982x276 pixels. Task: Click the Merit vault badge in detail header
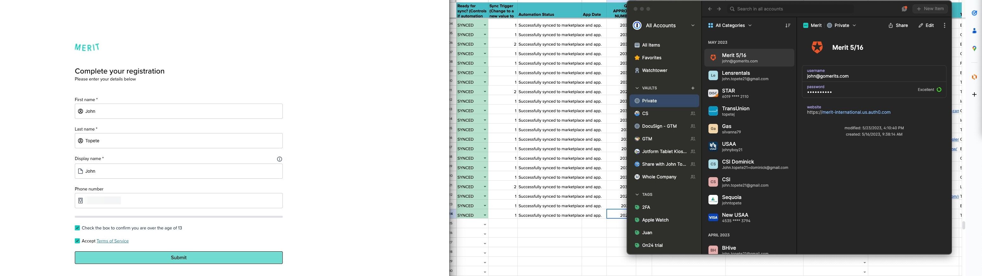coord(812,26)
